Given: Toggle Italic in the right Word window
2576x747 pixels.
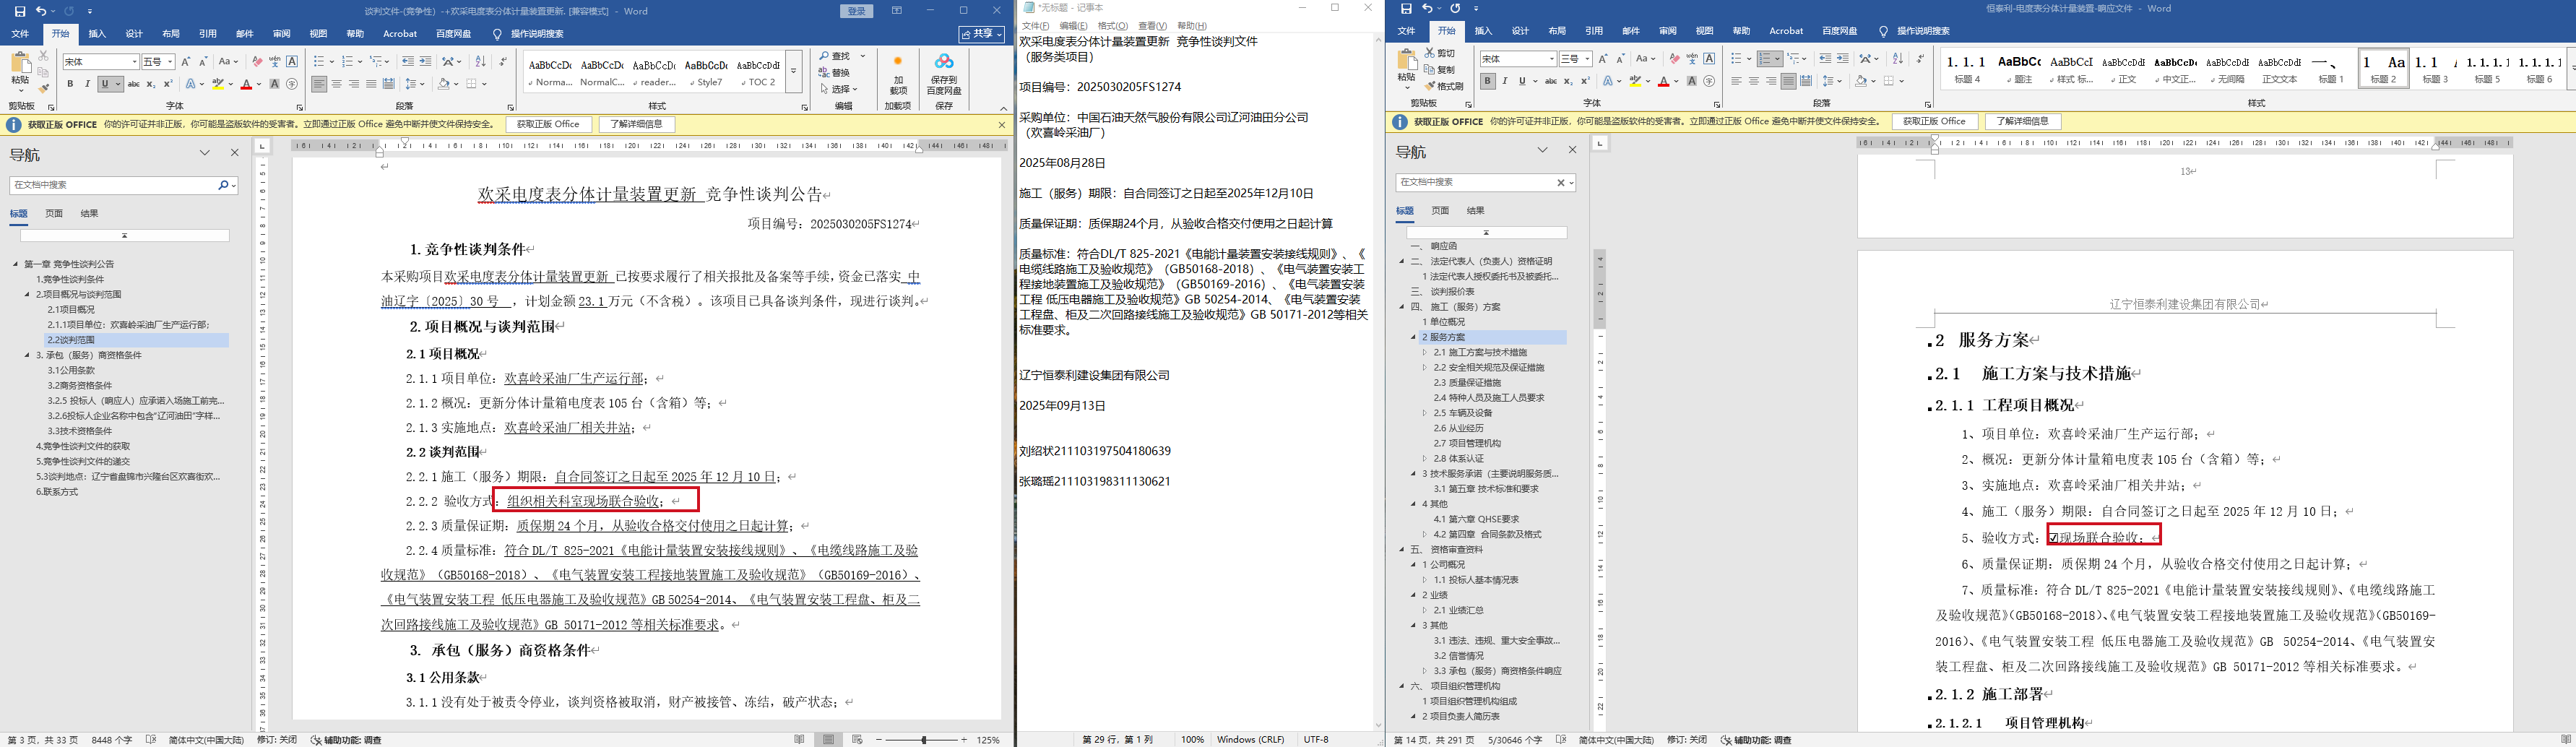Looking at the screenshot, I should tap(1505, 81).
